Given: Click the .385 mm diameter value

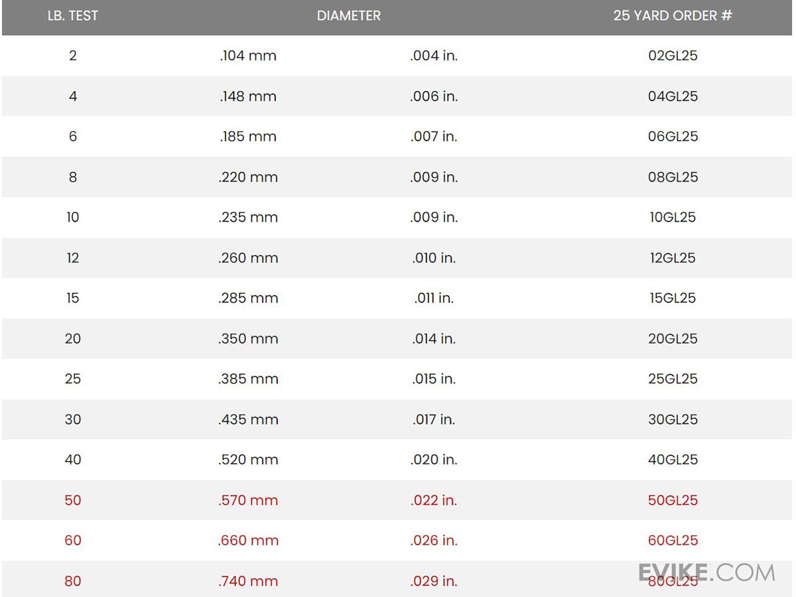Looking at the screenshot, I should [x=248, y=379].
